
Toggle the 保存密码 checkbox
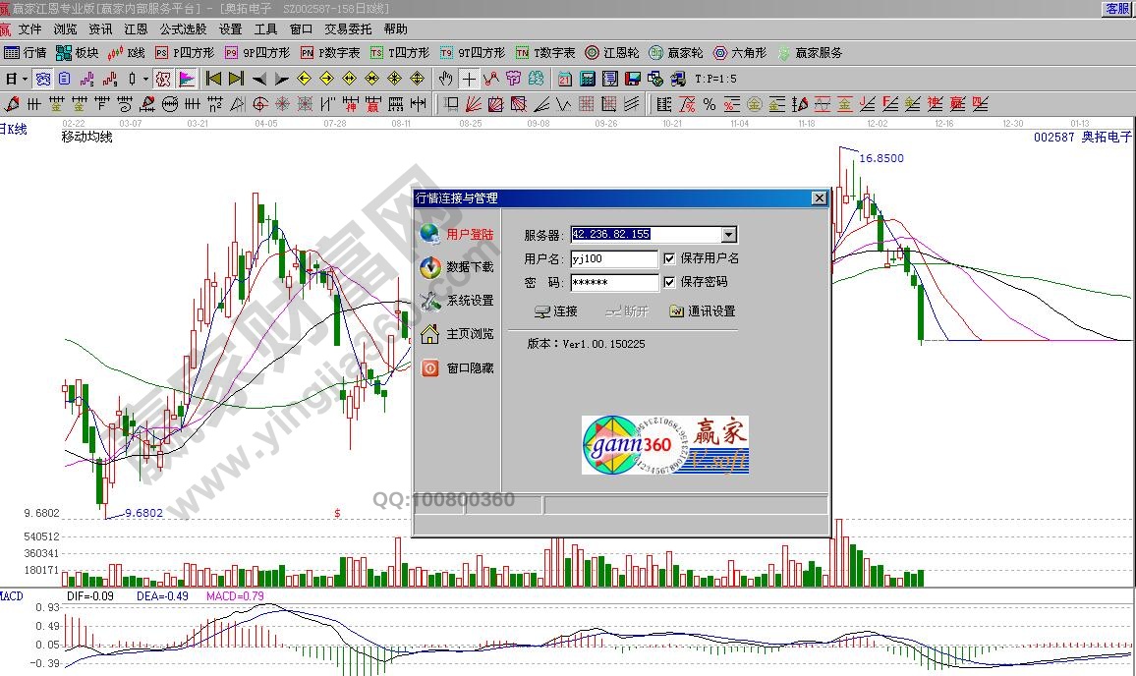pos(670,282)
